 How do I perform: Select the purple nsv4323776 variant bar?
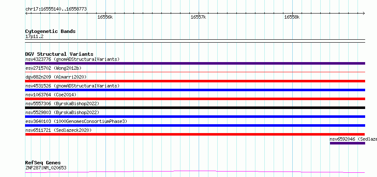pos(195,63)
